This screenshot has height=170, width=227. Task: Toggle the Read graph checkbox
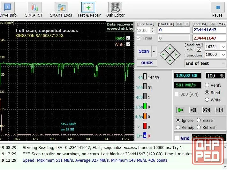(x=128, y=38)
